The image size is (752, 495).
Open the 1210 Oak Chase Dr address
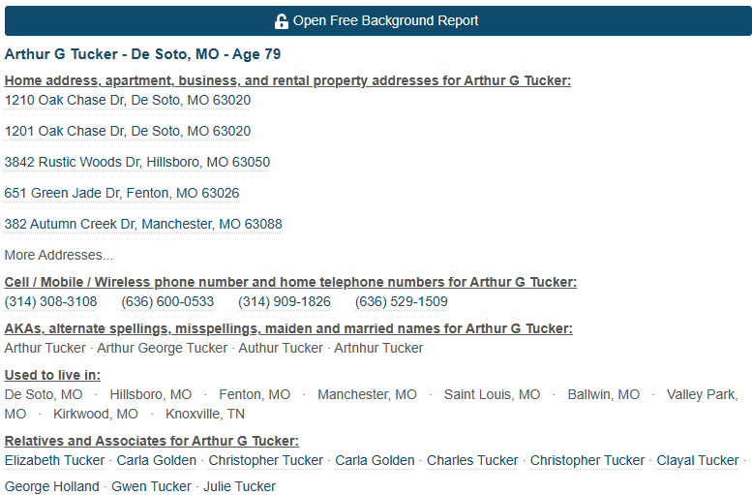click(x=128, y=100)
